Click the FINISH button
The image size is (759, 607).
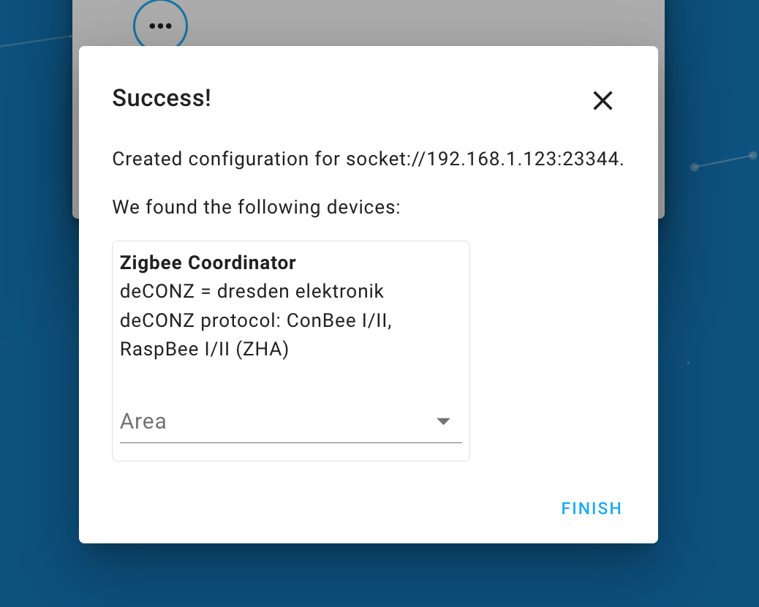[592, 508]
